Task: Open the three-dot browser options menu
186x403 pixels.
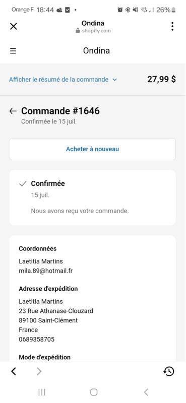Action: (x=172, y=26)
